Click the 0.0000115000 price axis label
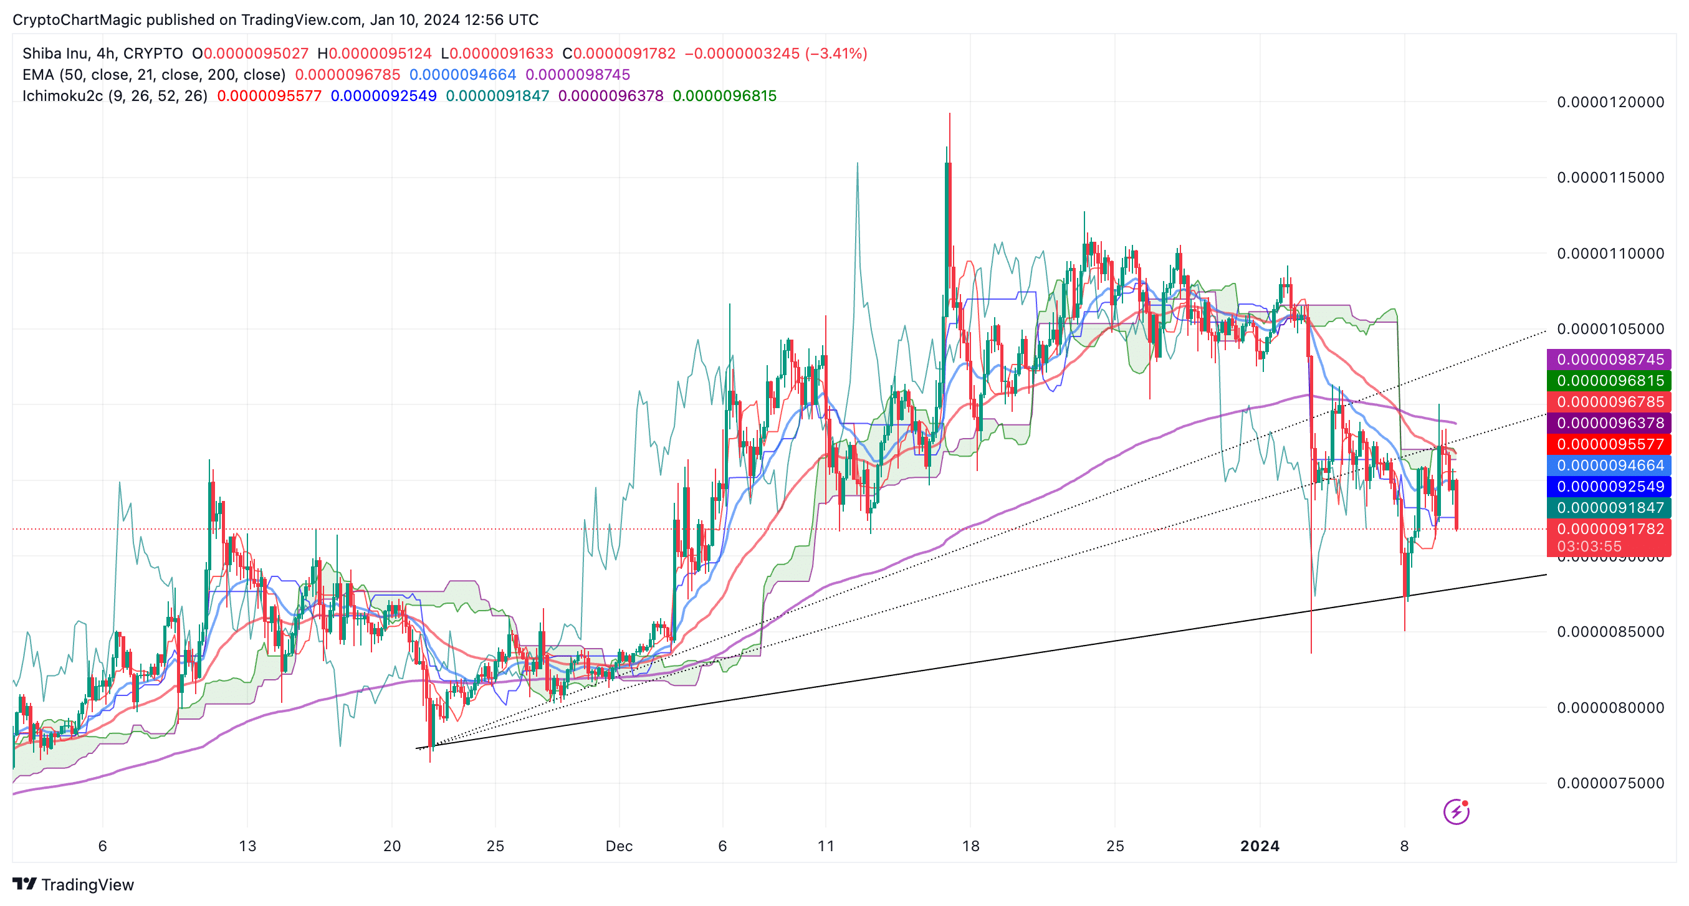Screen dimensions: 1689x906 (x=1610, y=178)
